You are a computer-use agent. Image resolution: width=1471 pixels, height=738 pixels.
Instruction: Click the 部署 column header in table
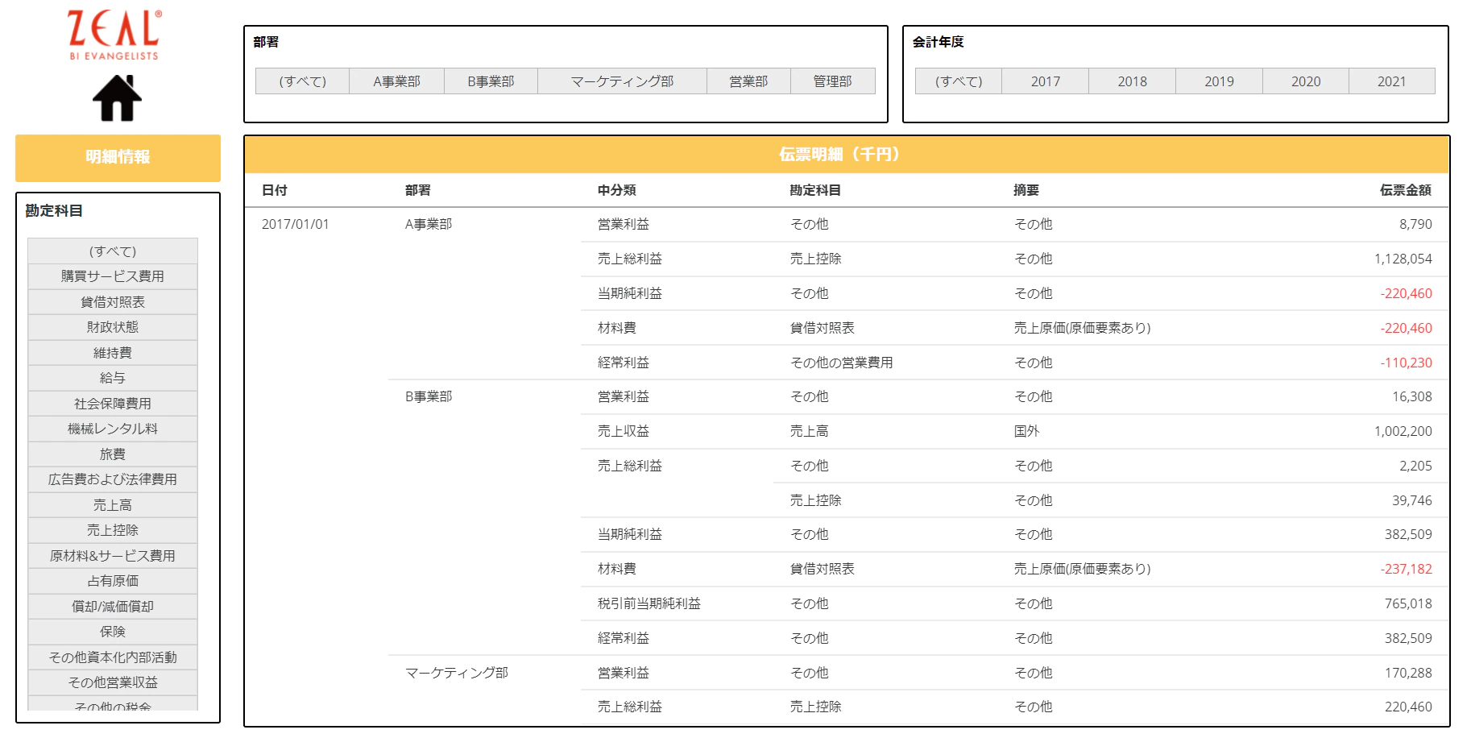click(418, 190)
